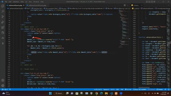Open the Edit menu
The height and width of the screenshot is (96, 171).
pos(10,2)
